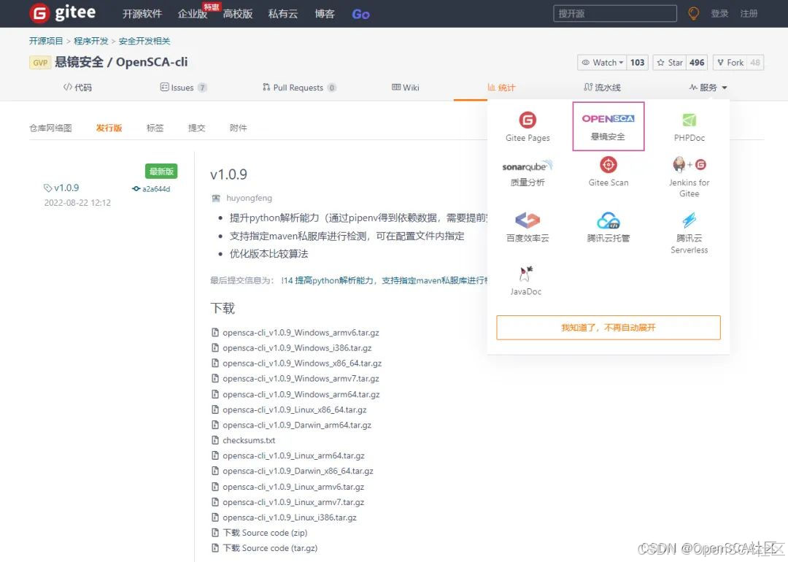The height and width of the screenshot is (562, 788).
Task: Download opensca-cli_v1.0.9_Windows_armv6.tar.gz
Action: coord(301,333)
